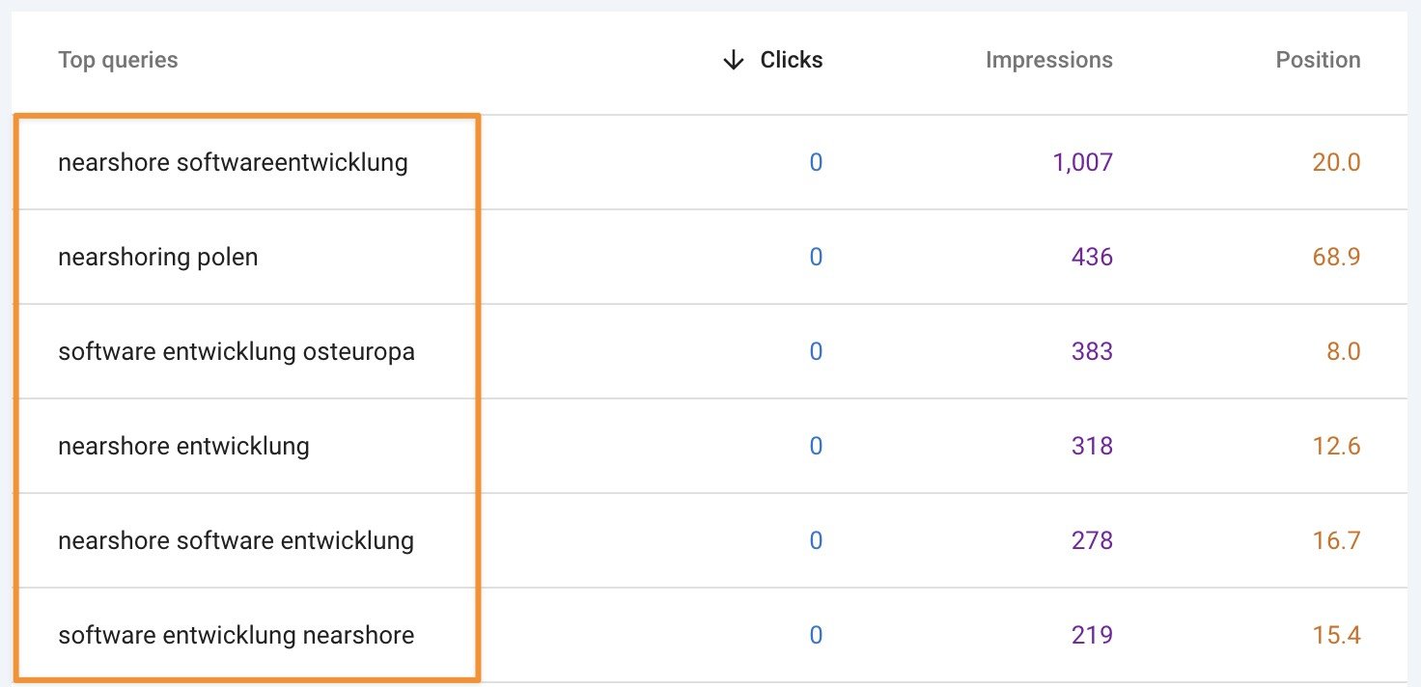Click the position value 15.4
The width and height of the screenshot is (1421, 687).
1336,636
